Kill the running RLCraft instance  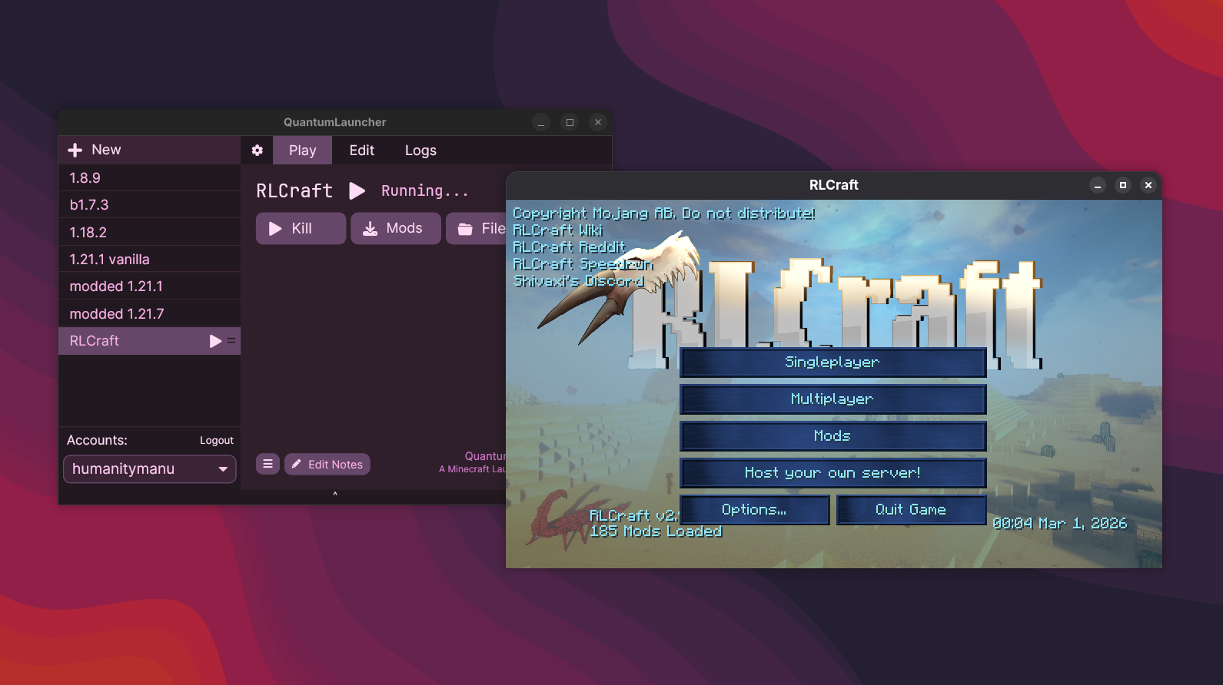click(x=301, y=229)
